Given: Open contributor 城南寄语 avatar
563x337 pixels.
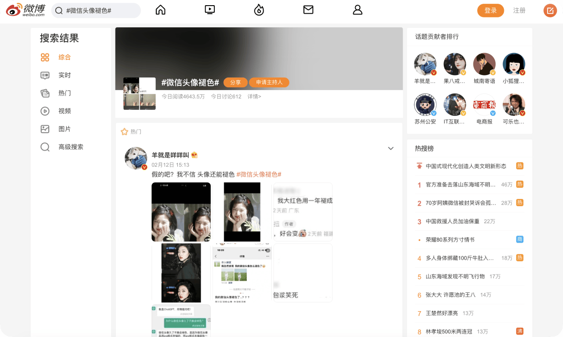Looking at the screenshot, I should 484,64.
